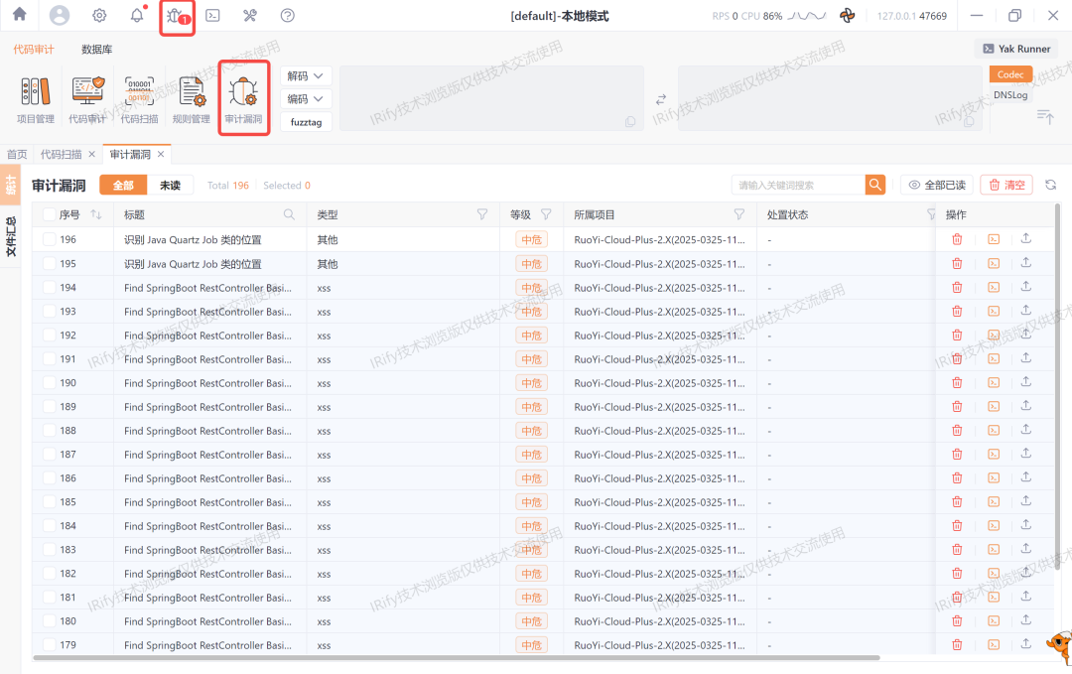The width and height of the screenshot is (1072, 674).
Task: Expand the 解码 decode dropdown
Action: point(306,75)
